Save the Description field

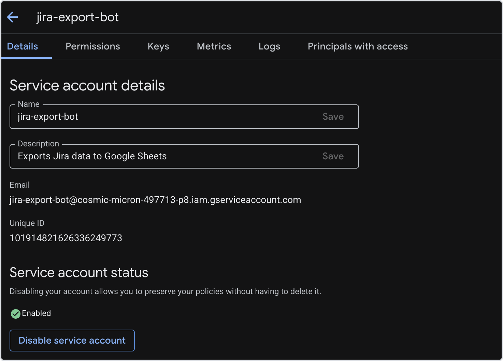point(333,156)
